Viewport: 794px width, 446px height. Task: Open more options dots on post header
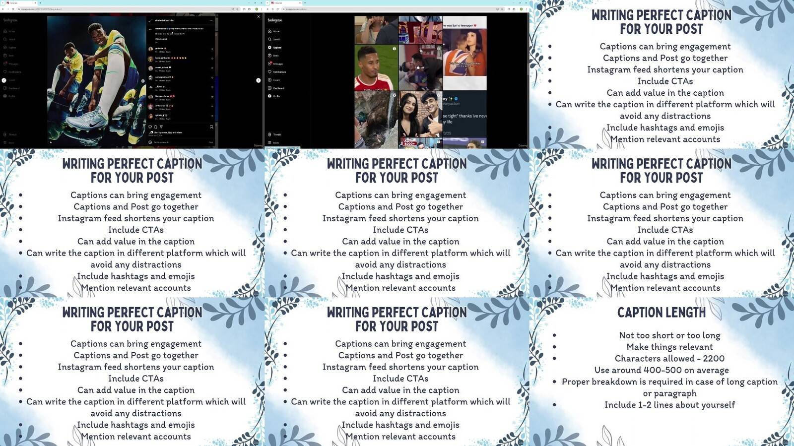[211, 20]
